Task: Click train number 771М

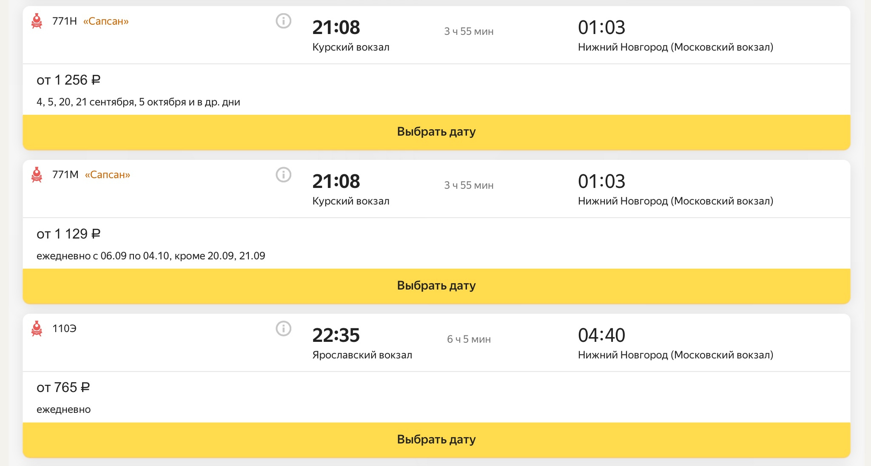Action: (x=65, y=175)
